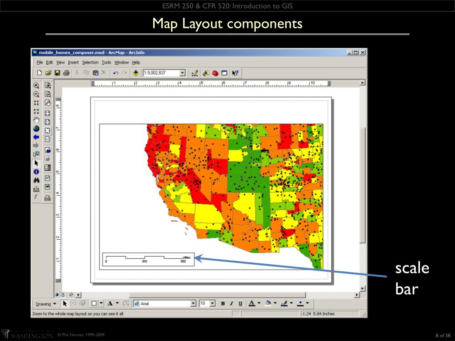Click the Cut scissors icon
This screenshot has height=341, width=455.
coord(77,73)
